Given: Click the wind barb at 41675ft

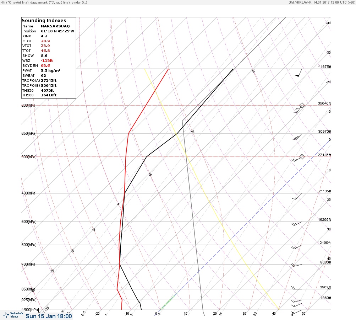Looking at the screenshot, I should pos(299,73).
